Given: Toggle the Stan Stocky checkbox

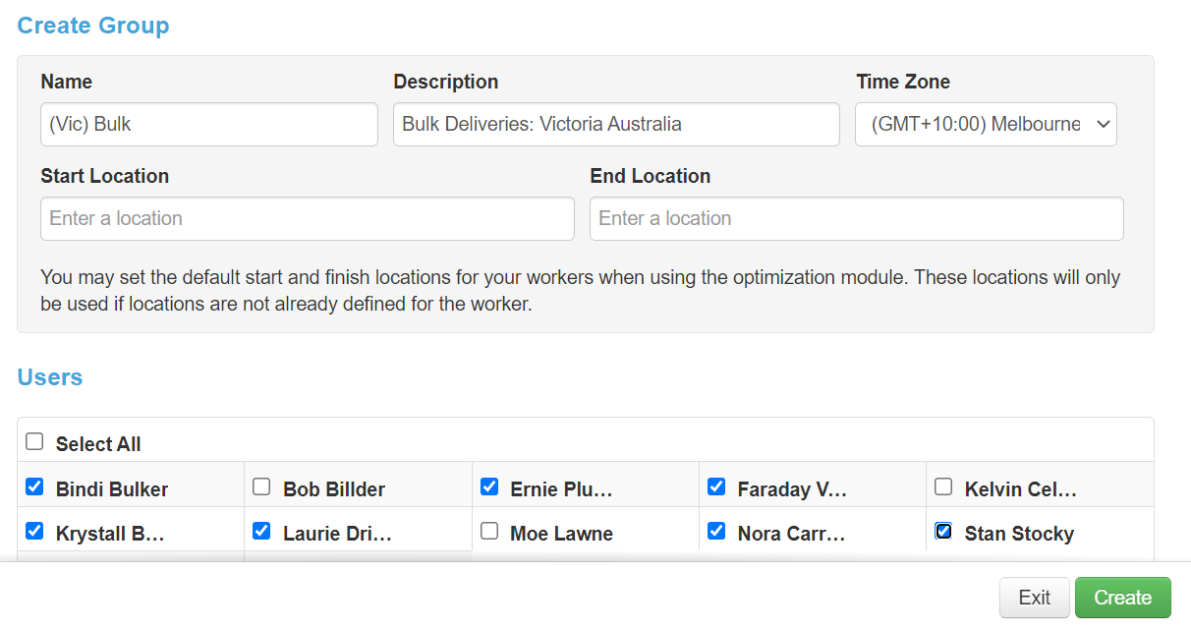Looking at the screenshot, I should (943, 531).
